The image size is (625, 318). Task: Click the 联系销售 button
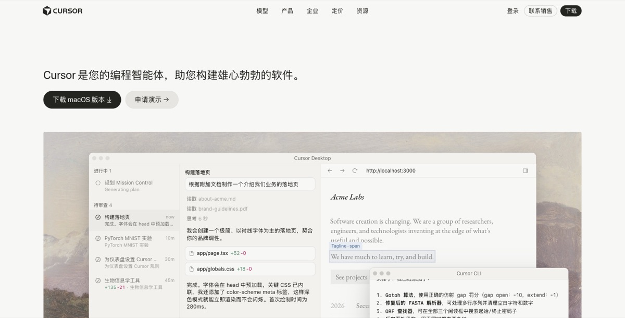[x=540, y=11]
